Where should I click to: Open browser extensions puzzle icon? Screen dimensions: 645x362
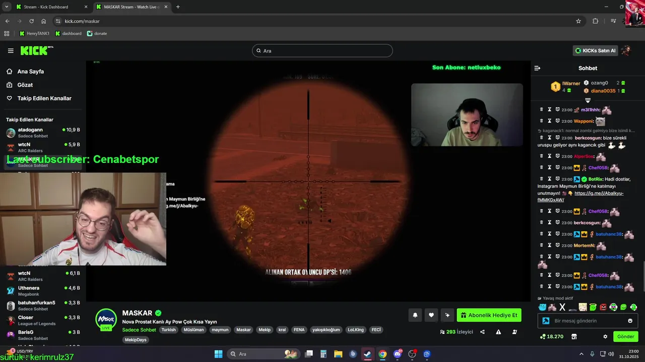click(x=596, y=21)
